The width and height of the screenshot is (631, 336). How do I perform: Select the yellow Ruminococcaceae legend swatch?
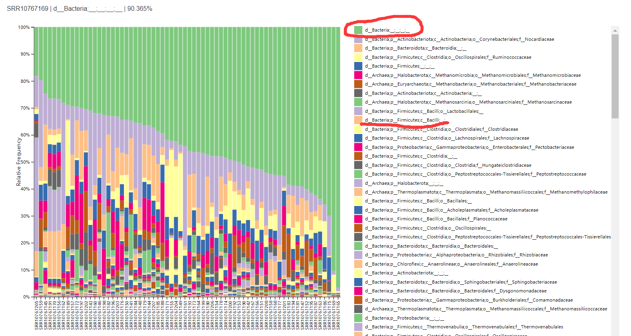358,57
